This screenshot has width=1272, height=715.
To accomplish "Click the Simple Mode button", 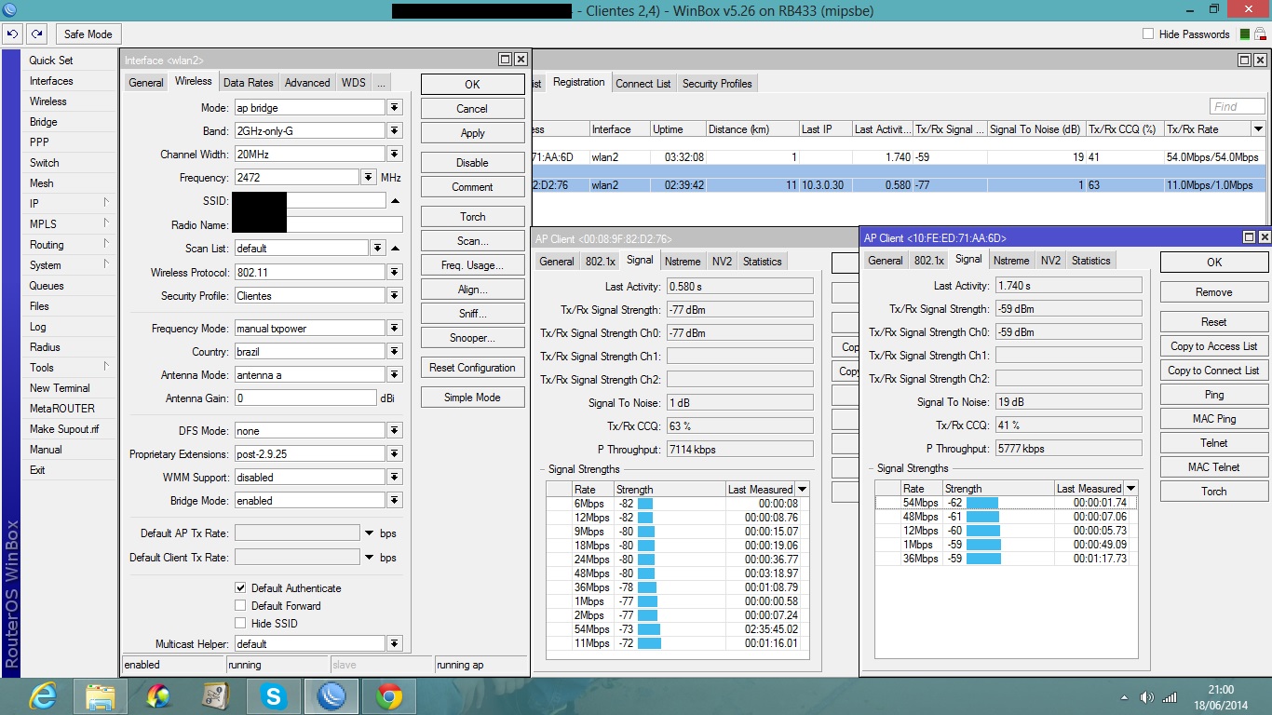I will pyautogui.click(x=473, y=398).
